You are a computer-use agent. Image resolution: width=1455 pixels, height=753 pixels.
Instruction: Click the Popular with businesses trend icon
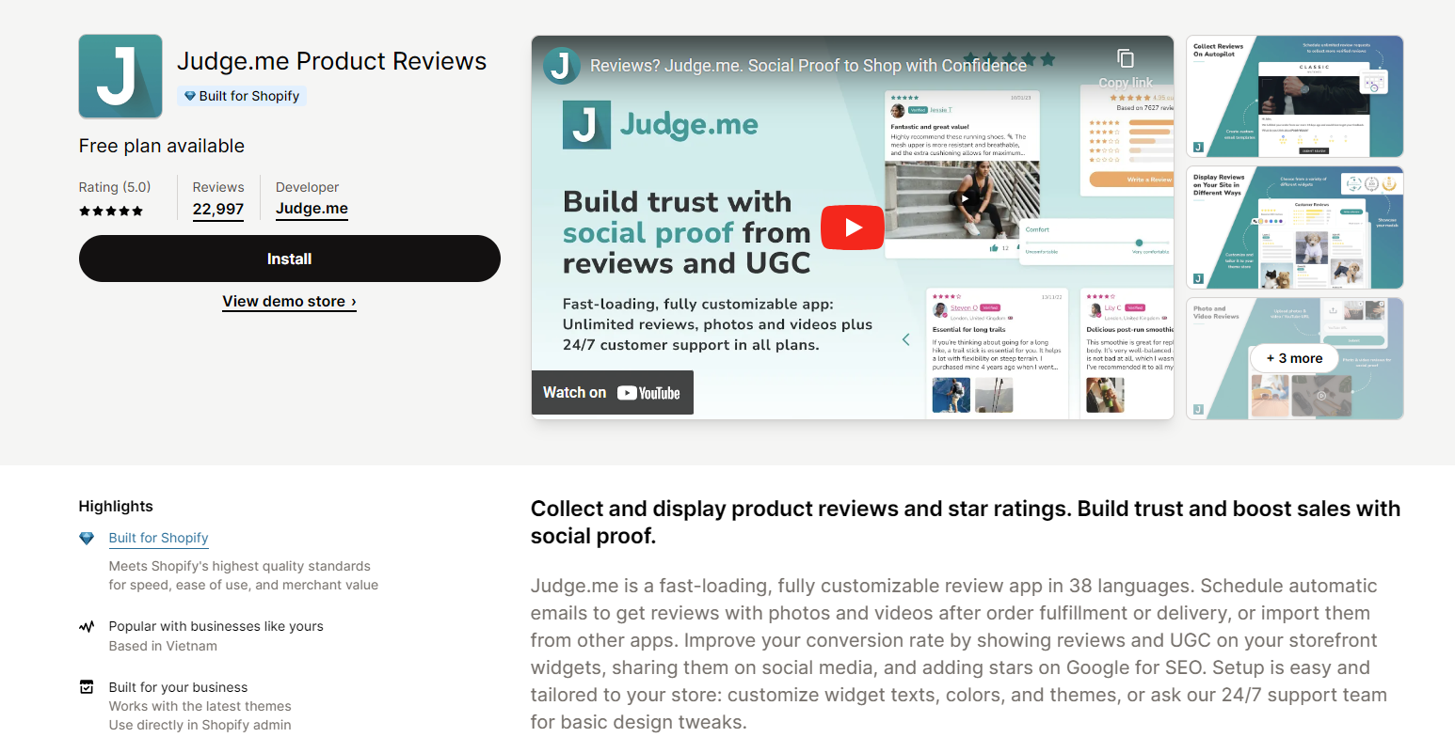click(x=87, y=626)
